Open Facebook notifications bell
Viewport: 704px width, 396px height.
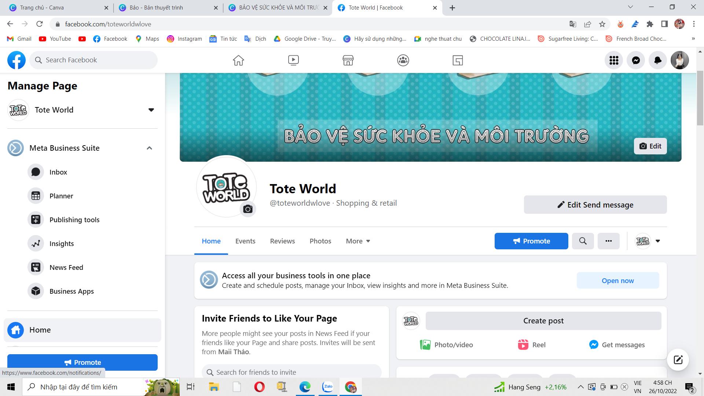658,60
